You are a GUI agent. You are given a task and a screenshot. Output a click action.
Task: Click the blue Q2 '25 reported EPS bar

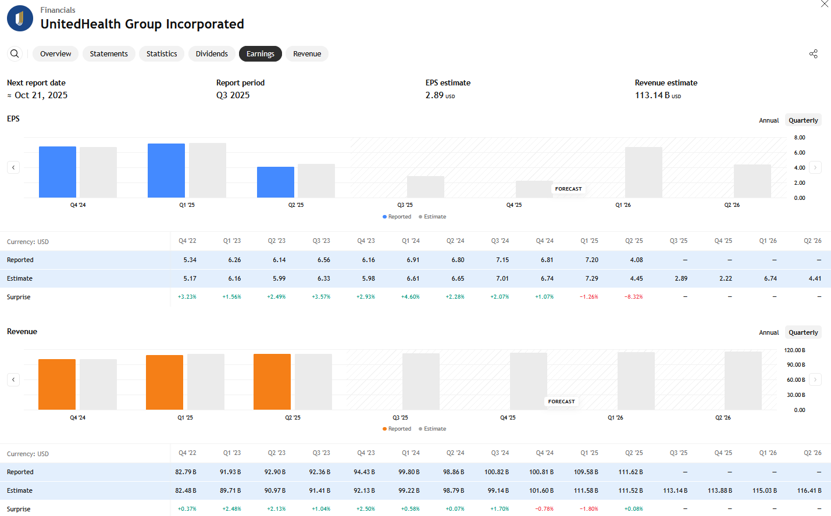[x=276, y=182]
